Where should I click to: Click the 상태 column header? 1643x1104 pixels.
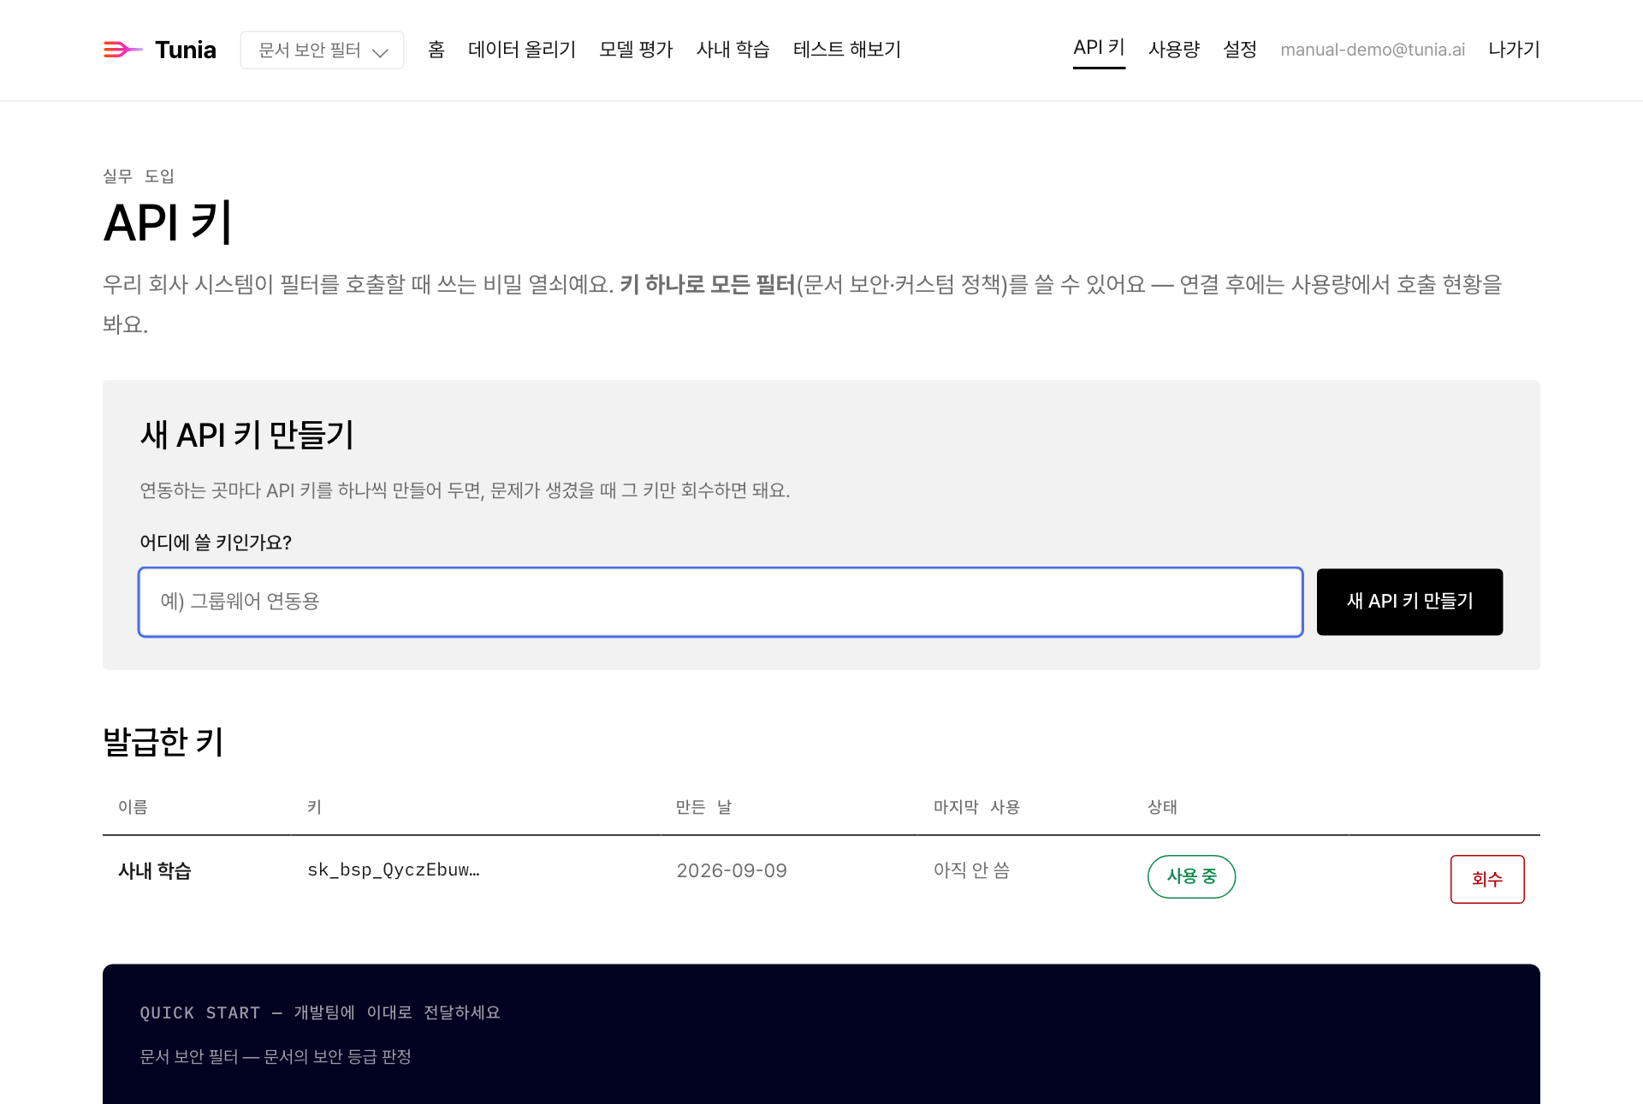click(x=1162, y=807)
